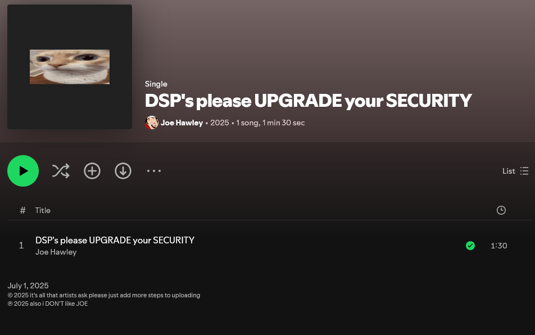Select track title DSP's please UPGRADE your SECURITY
This screenshot has width=535, height=335.
[x=115, y=240]
